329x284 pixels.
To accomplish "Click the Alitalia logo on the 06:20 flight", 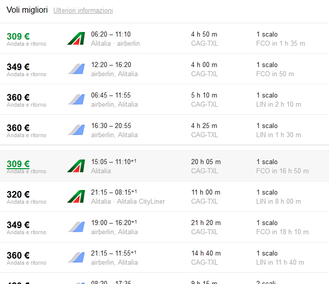I will [76, 39].
